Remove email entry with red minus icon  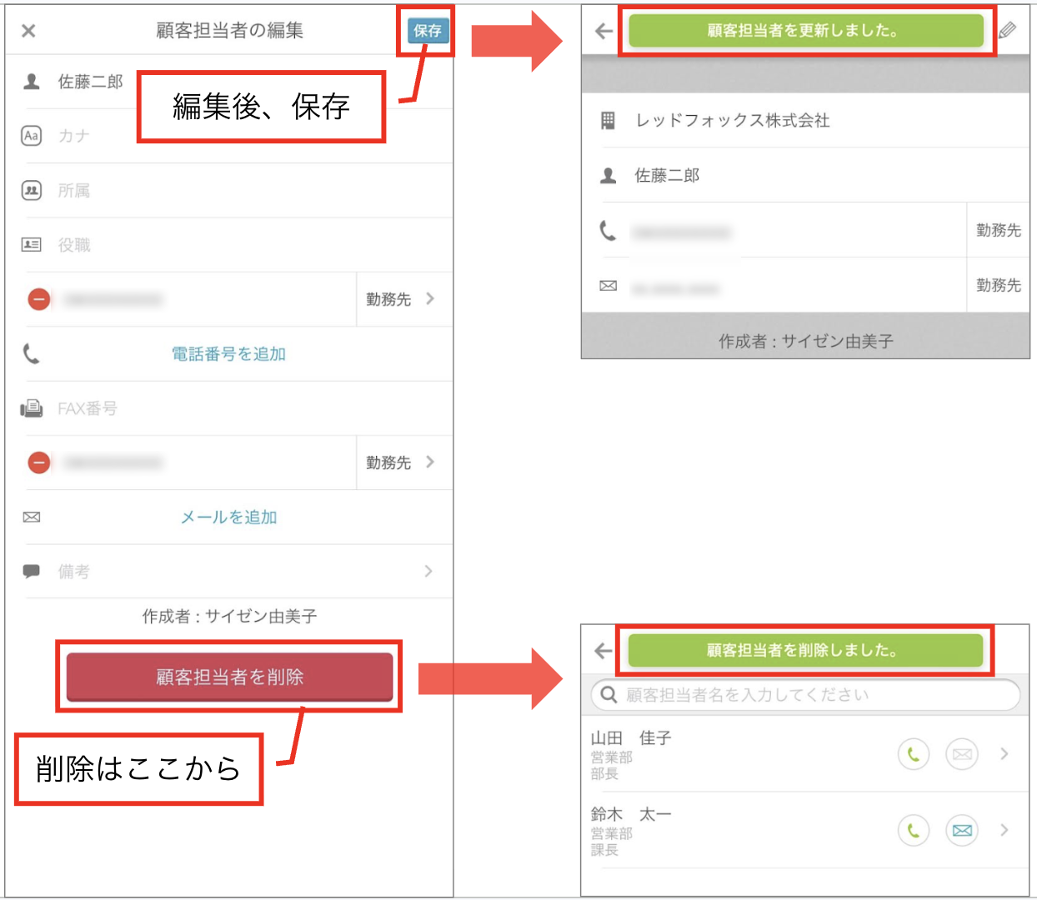coord(39,462)
